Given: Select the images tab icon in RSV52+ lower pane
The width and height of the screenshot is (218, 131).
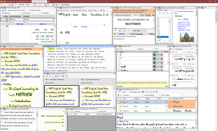Looking at the screenshot, I should tap(124, 31).
